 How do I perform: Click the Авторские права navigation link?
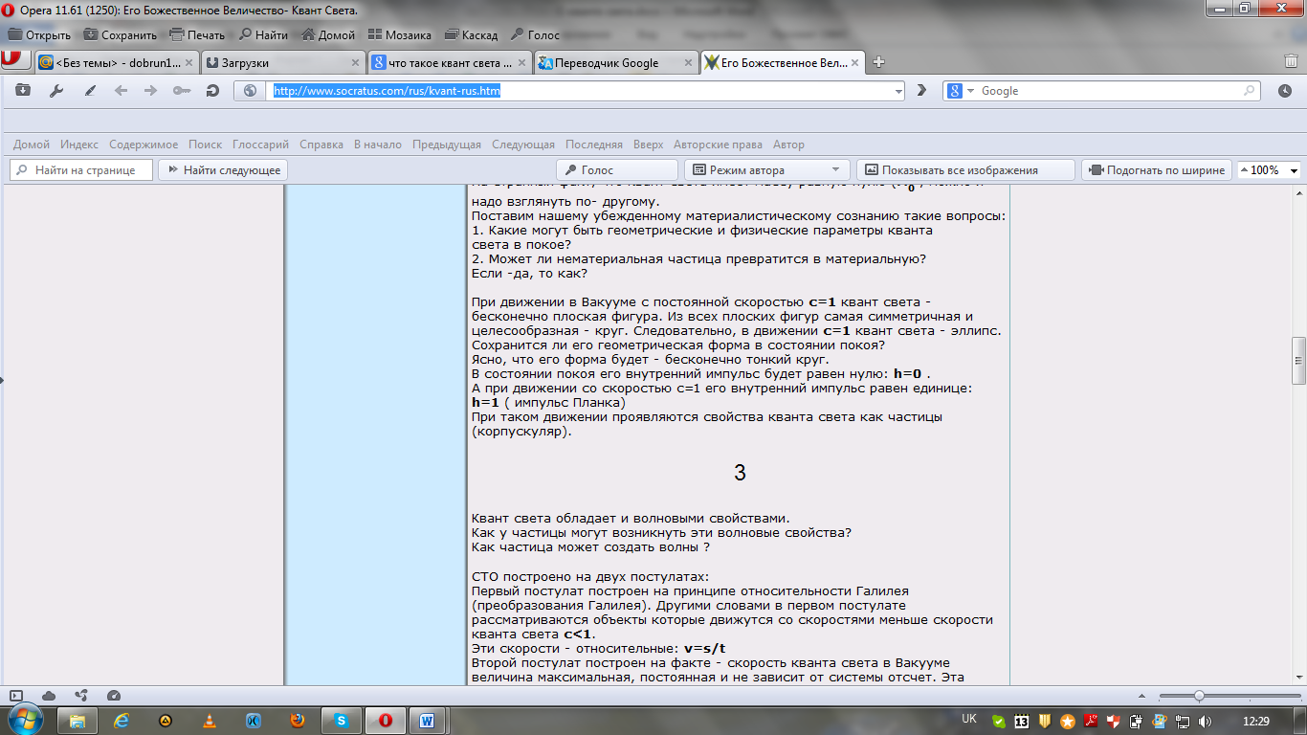click(718, 145)
